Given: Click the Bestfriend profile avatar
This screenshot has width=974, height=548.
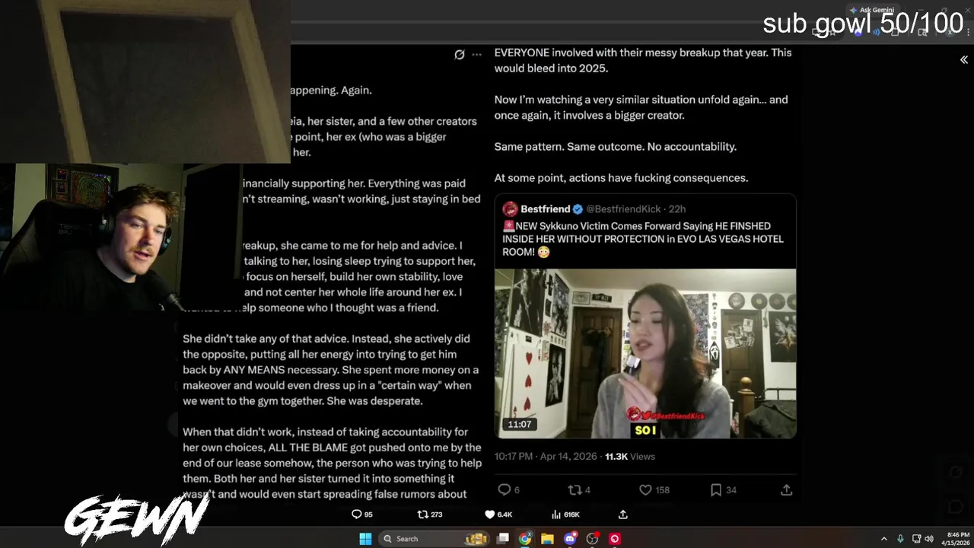Looking at the screenshot, I should (x=510, y=209).
